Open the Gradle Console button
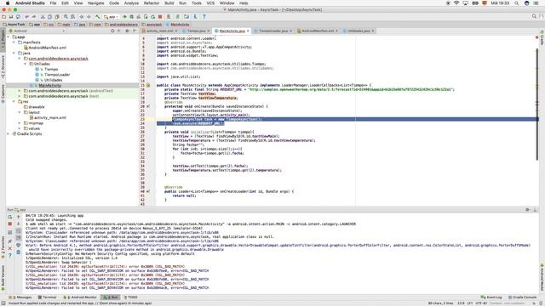The height and width of the screenshot is (306, 545). tap(522, 297)
